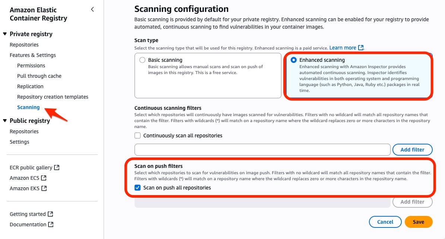Click the external link icon beside Learn more
The height and width of the screenshot is (239, 445).
coord(361,48)
